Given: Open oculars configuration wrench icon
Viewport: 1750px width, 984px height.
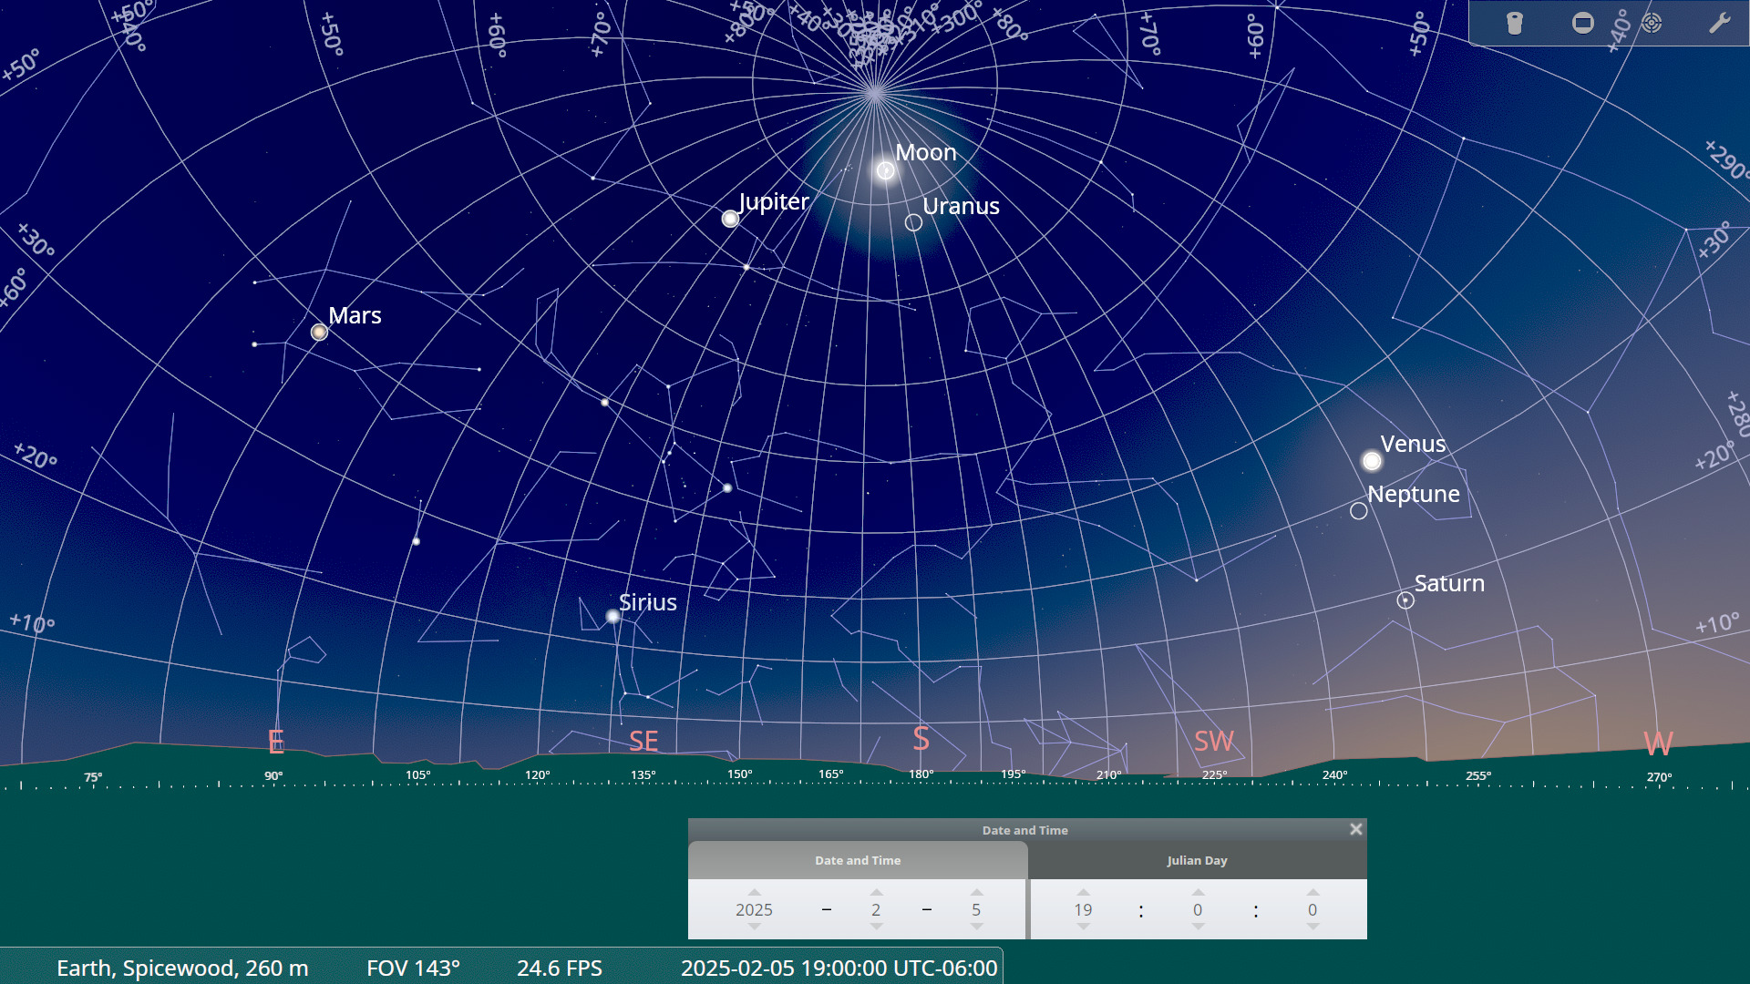Looking at the screenshot, I should point(1719,23).
